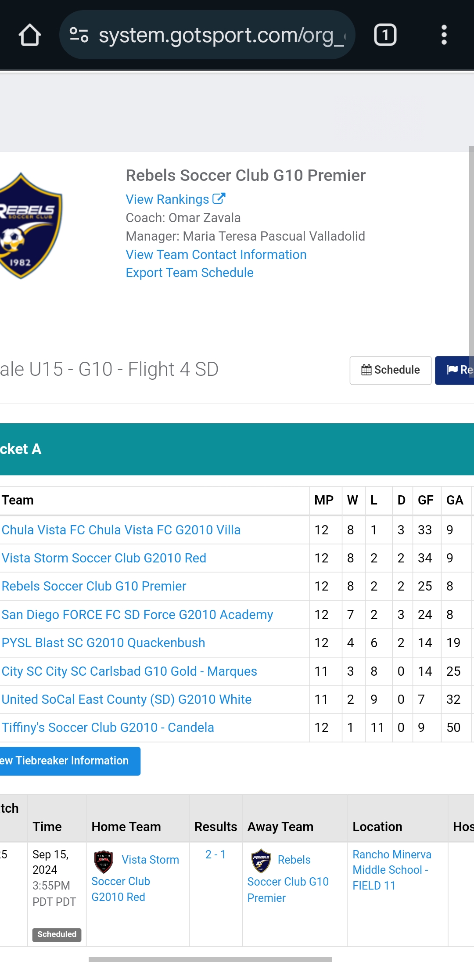Open the browser three-dot menu
Viewport: 474px width, 962px height.
[x=444, y=35]
